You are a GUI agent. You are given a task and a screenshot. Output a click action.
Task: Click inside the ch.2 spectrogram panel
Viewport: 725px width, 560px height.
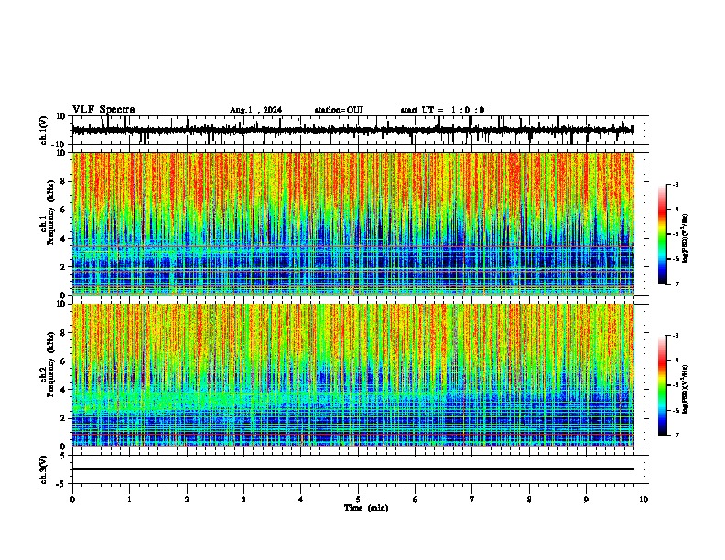[x=352, y=375]
